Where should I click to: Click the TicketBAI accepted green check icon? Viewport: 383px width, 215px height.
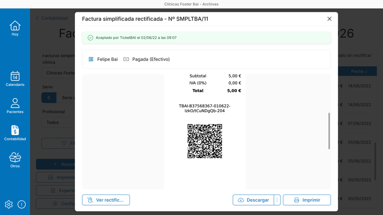tap(90, 38)
